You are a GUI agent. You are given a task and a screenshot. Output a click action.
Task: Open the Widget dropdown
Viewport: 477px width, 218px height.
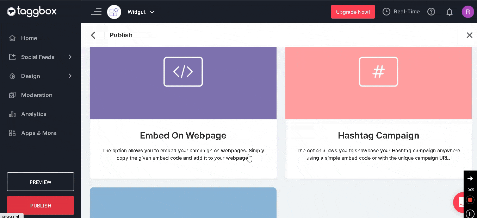(141, 12)
